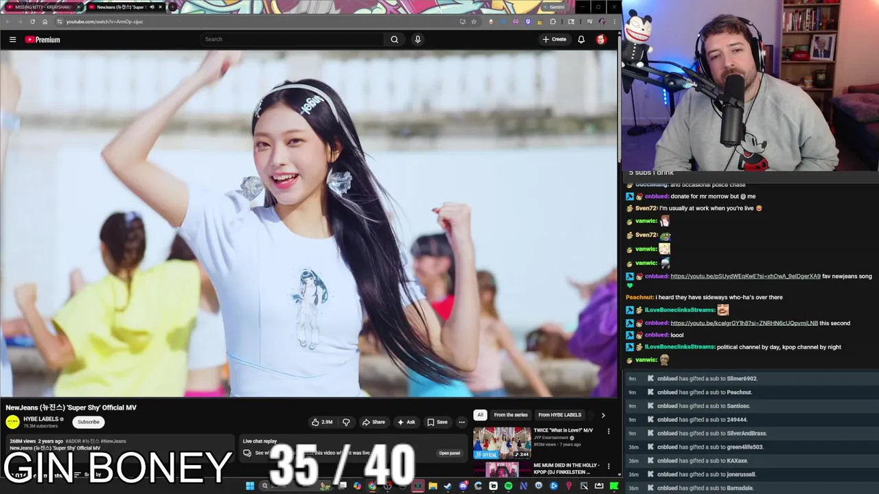Image resolution: width=879 pixels, height=494 pixels.
Task: Select gifted sub to Slimer6902 entry
Action: (752, 379)
